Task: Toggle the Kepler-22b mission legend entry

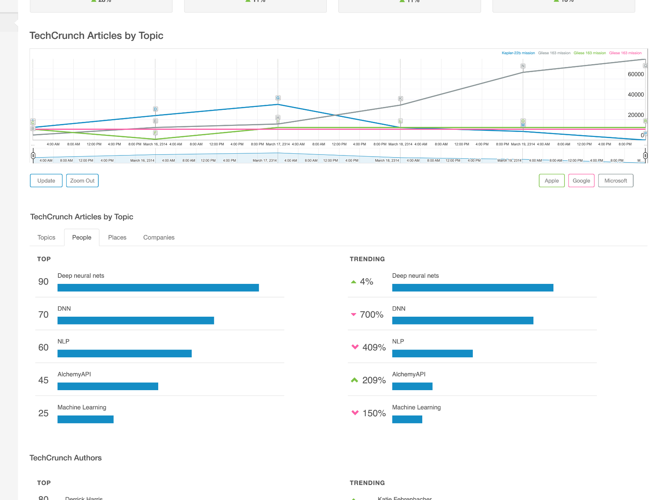Action: 518,53
